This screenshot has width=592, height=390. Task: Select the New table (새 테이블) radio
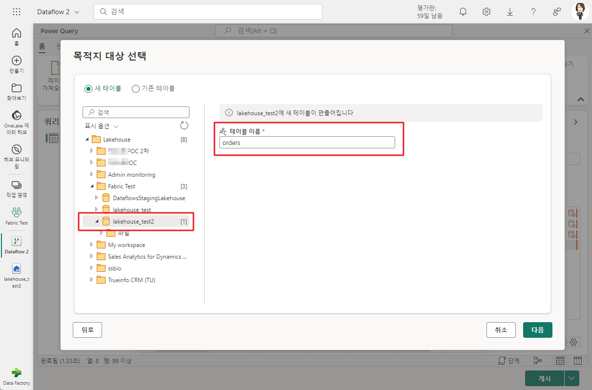[x=88, y=88]
